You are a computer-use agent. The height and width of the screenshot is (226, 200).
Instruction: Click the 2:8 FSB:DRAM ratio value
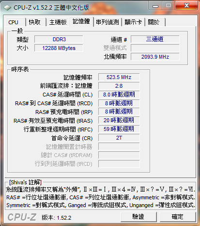click(x=119, y=86)
